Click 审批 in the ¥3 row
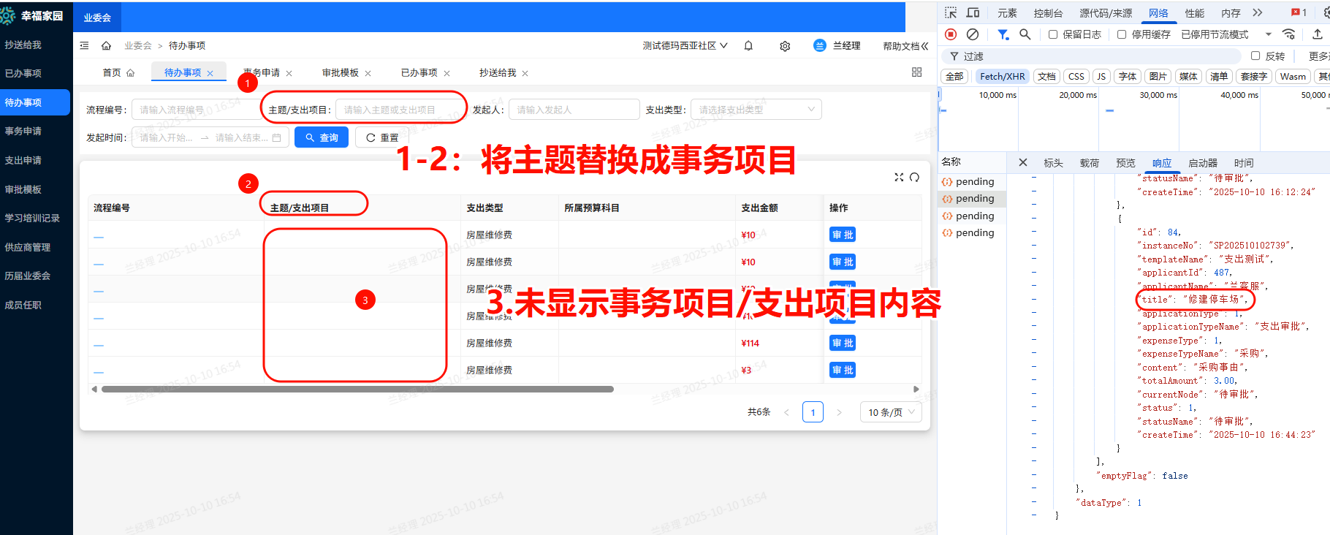Screen dimensions: 1330x535 [x=843, y=370]
